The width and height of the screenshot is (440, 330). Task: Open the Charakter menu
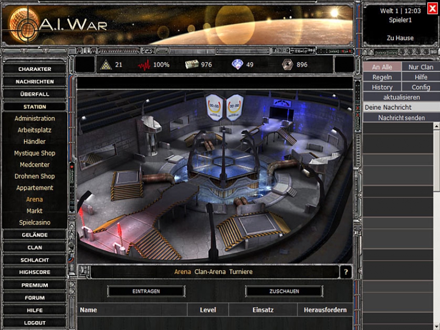click(x=35, y=69)
